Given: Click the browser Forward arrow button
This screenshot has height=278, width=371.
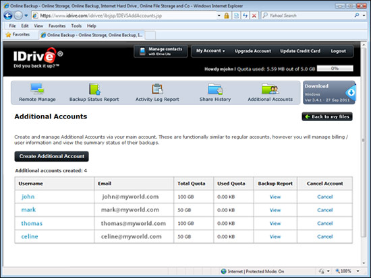Looking at the screenshot, I should tap(18, 15).
